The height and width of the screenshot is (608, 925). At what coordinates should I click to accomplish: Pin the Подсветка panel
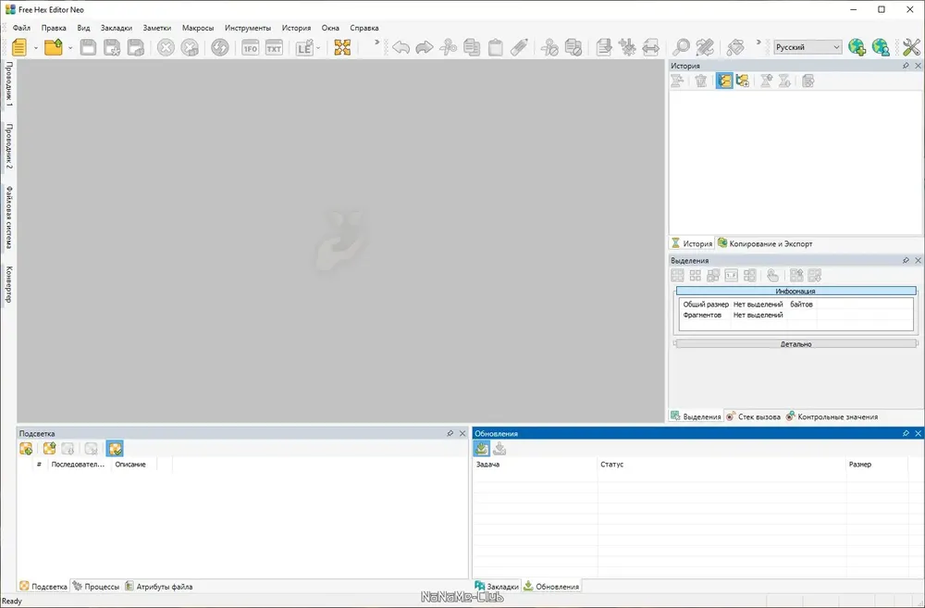click(450, 433)
